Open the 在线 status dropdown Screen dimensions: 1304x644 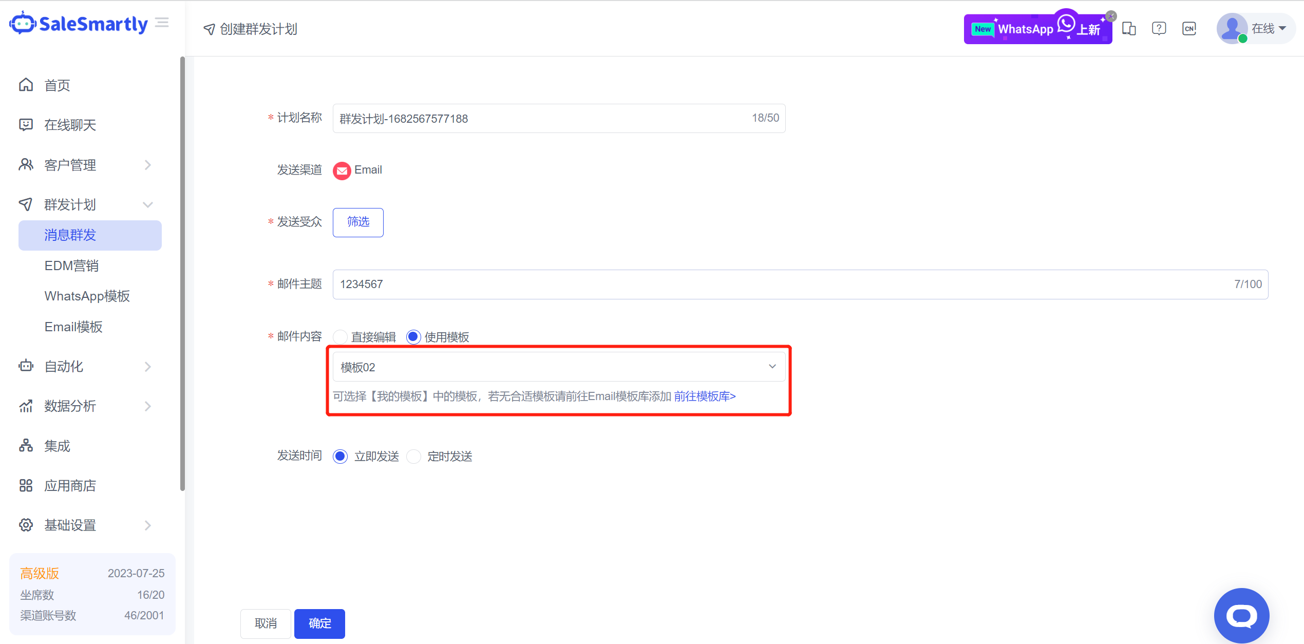1269,29
